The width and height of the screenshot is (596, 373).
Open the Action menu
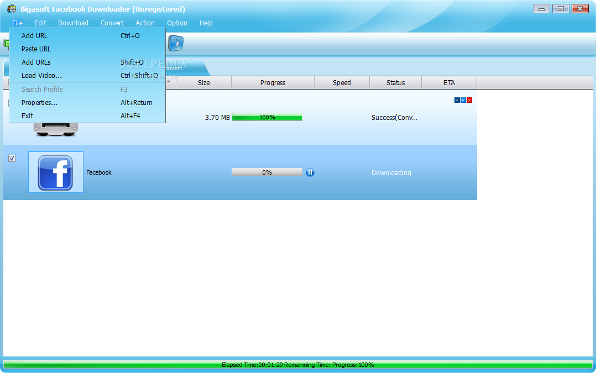tap(145, 23)
